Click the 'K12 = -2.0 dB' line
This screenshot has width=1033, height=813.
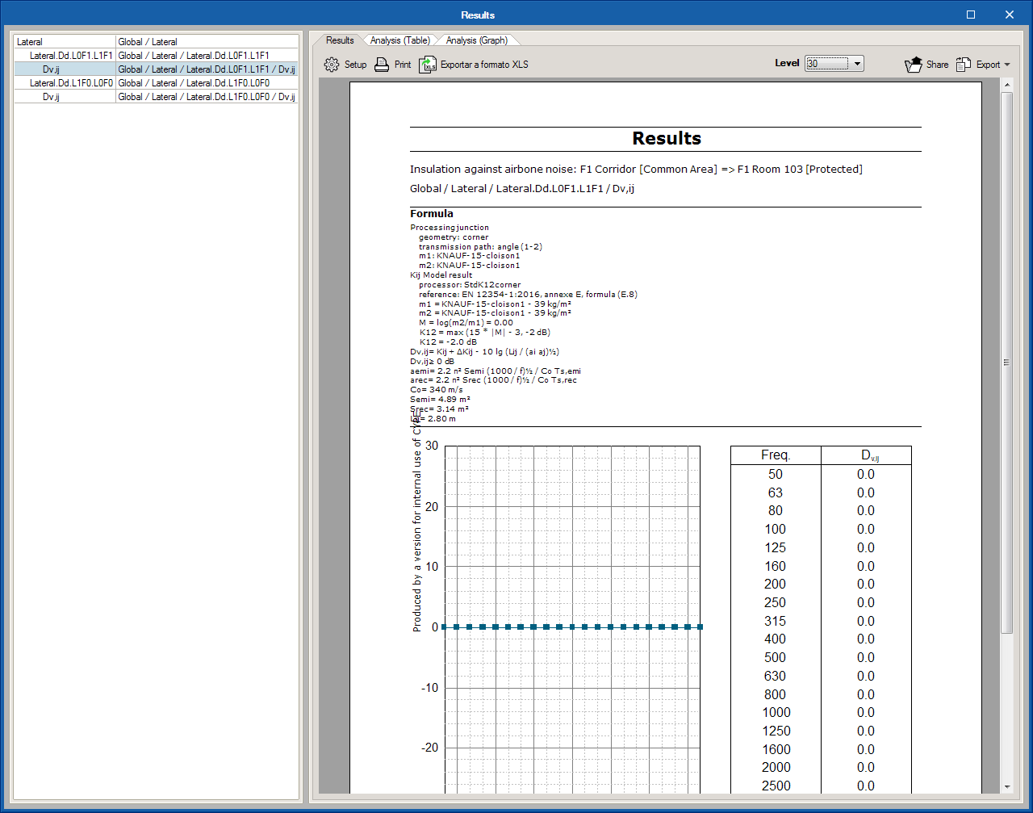coord(448,342)
